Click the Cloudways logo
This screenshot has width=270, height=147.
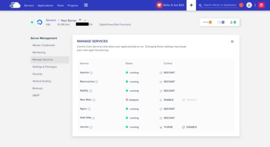(x=15, y=5)
